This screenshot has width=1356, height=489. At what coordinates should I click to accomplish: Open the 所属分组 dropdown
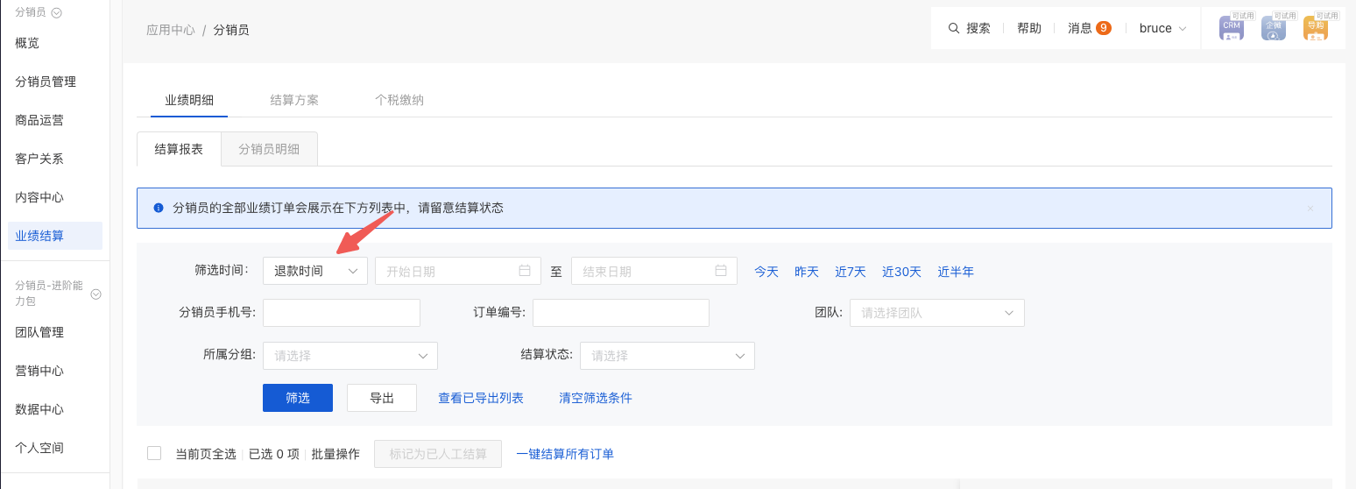tap(350, 356)
